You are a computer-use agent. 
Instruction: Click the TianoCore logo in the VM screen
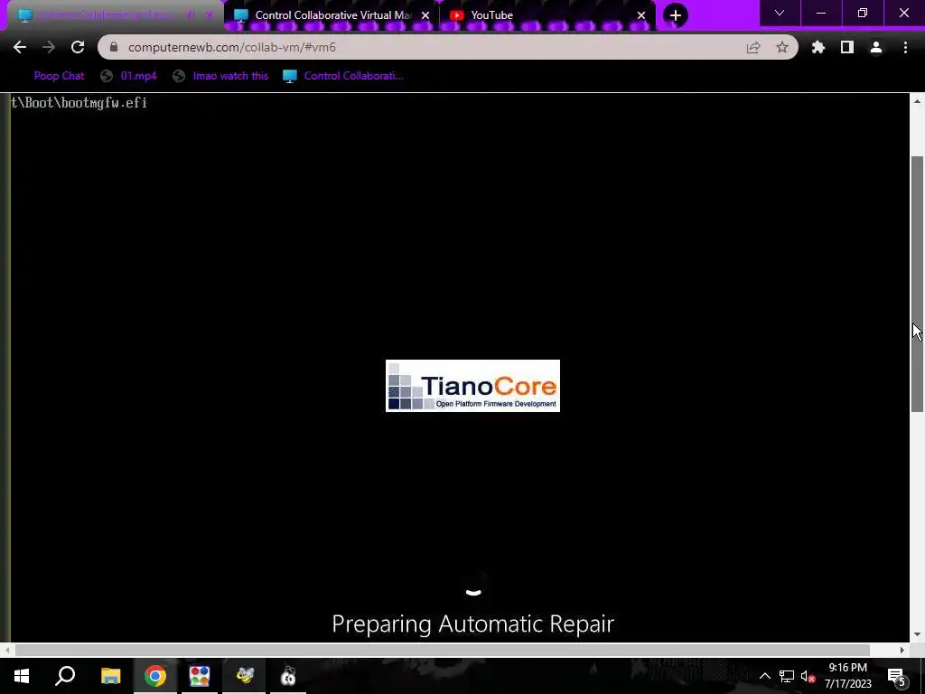point(472,386)
